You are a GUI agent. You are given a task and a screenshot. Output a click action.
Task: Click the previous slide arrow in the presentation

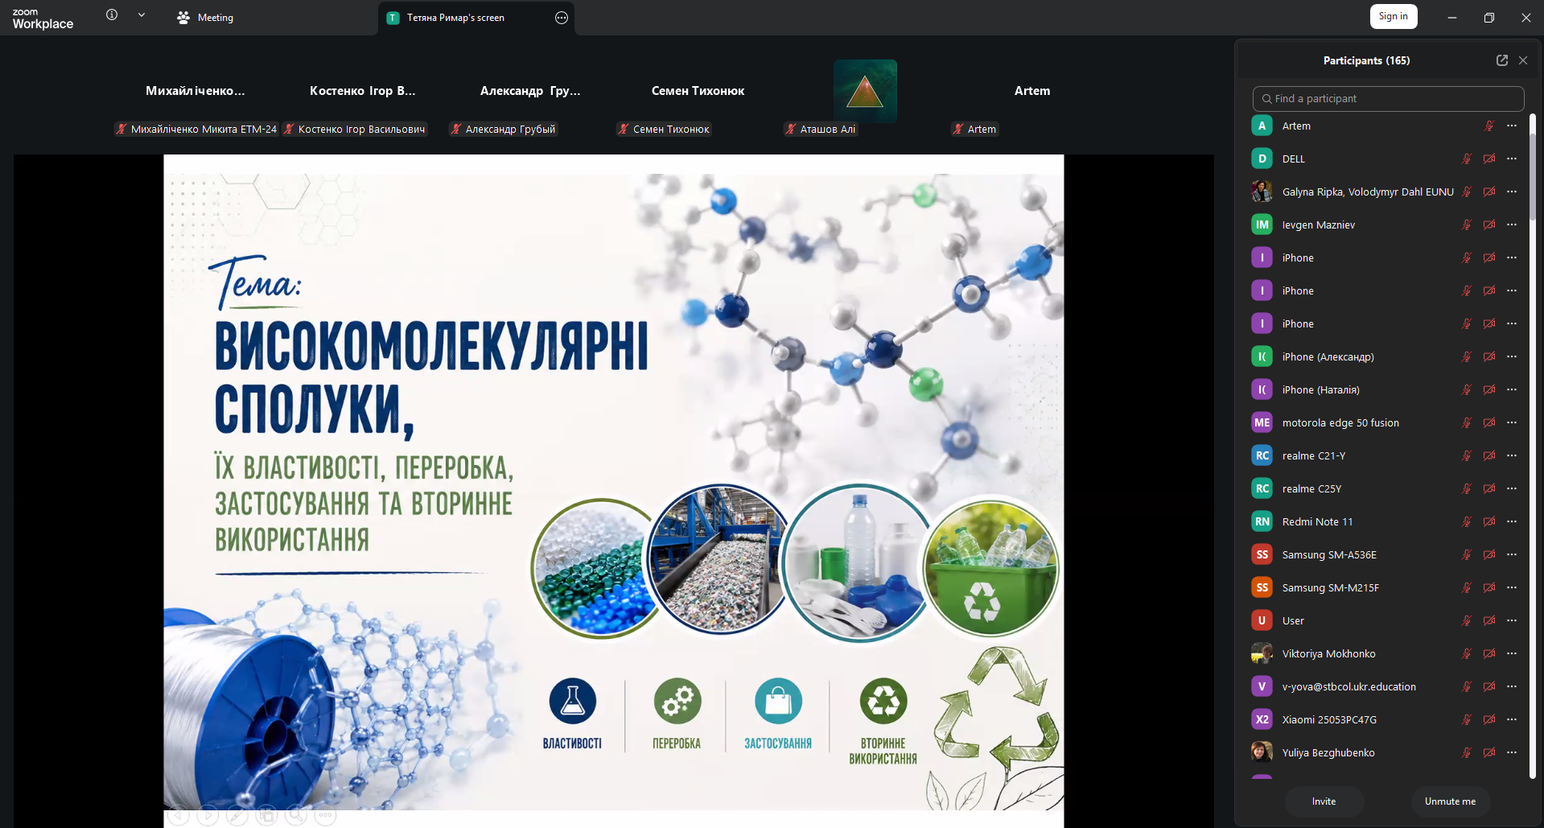(179, 815)
